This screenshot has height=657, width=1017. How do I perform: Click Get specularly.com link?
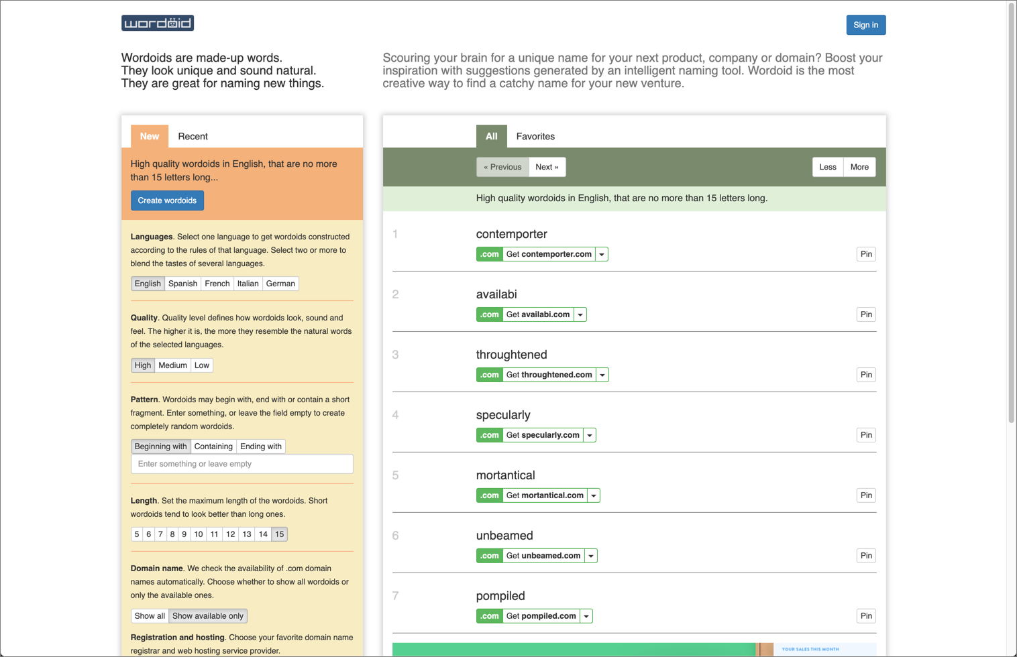click(x=543, y=435)
